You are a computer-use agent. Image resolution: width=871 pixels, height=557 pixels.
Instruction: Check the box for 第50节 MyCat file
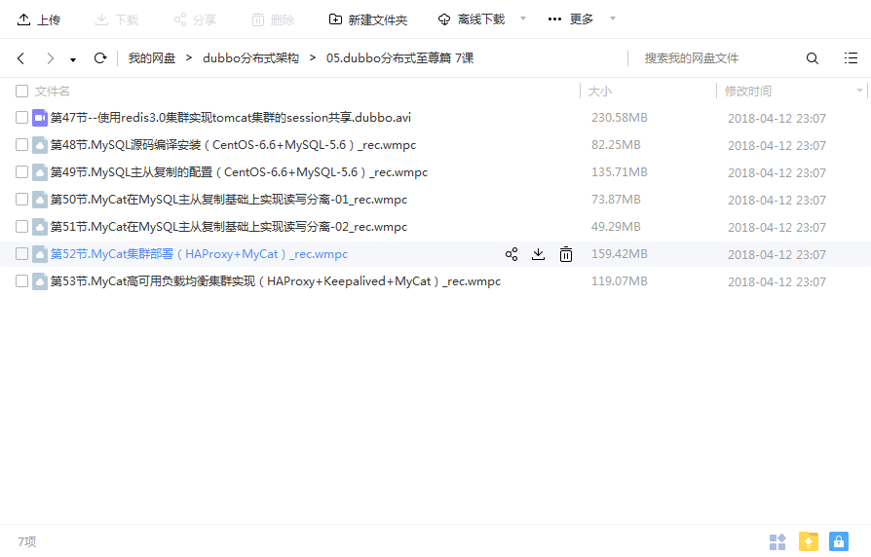coord(21,200)
